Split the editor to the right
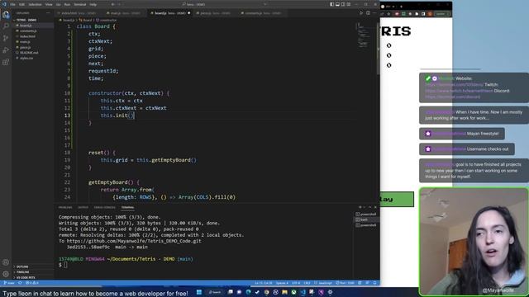 (x=368, y=13)
